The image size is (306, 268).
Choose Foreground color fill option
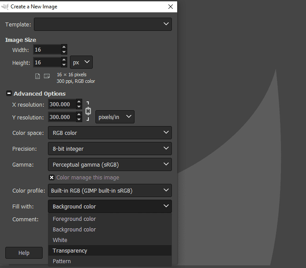[74, 219]
